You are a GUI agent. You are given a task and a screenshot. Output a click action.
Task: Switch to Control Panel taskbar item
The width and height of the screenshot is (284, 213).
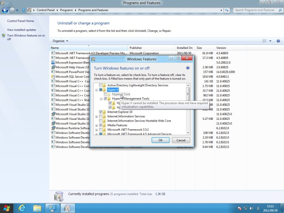[52, 208]
